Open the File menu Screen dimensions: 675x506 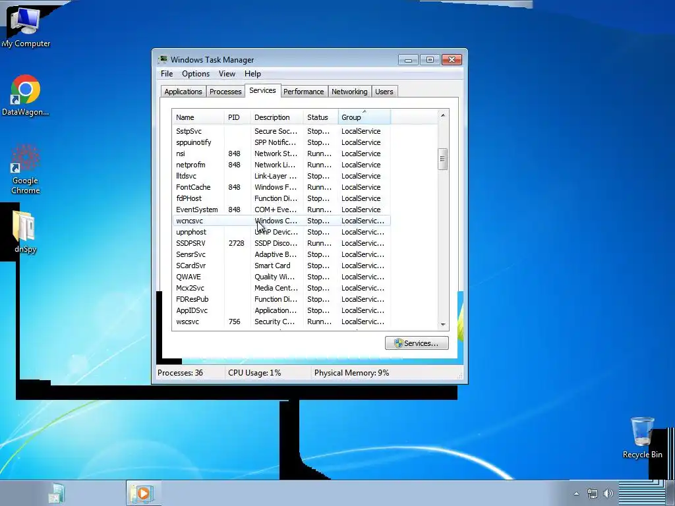click(167, 74)
